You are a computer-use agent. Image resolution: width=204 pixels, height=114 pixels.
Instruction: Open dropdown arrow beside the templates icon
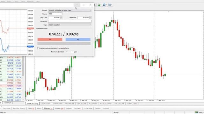coord(112,5)
